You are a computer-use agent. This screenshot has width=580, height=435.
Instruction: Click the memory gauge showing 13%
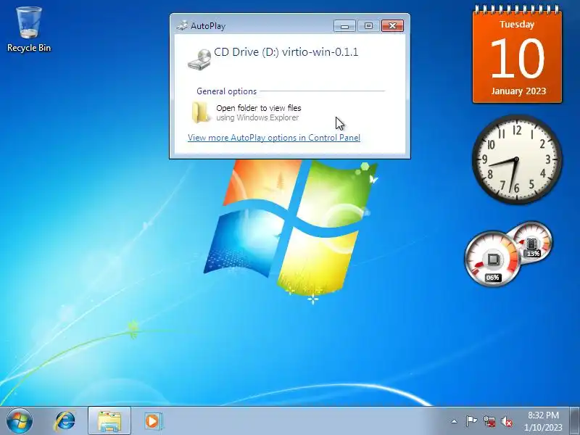tap(531, 242)
